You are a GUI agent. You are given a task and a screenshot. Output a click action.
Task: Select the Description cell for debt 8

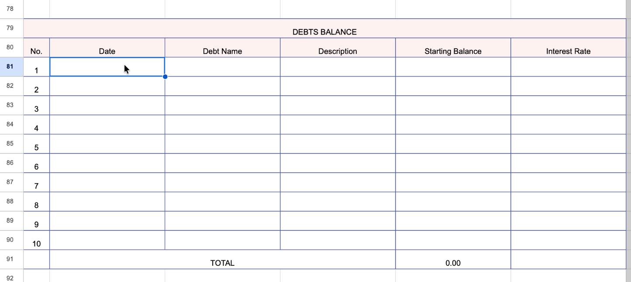pos(338,202)
